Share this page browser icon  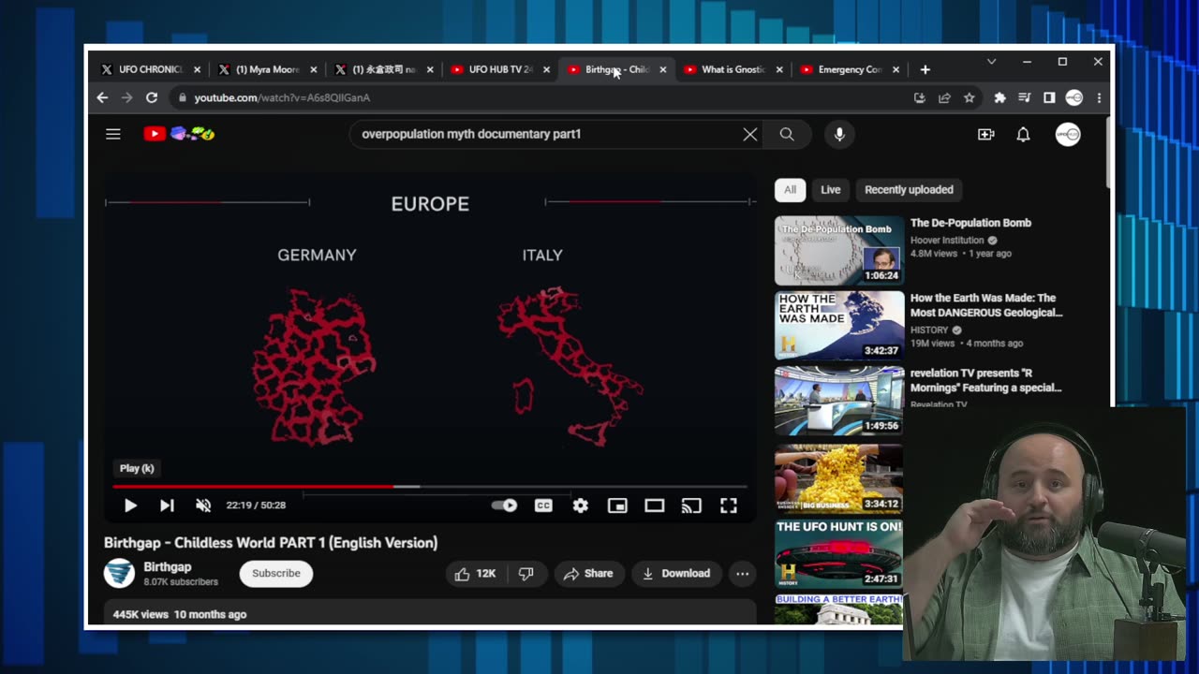click(x=944, y=97)
